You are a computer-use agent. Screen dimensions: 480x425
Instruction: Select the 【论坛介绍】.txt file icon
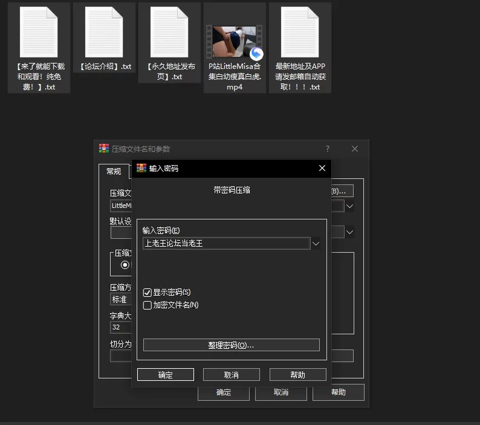(x=104, y=32)
